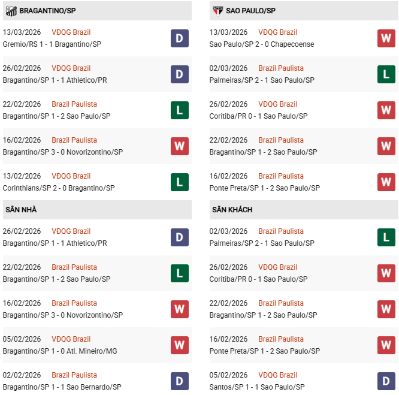Select the L badge for Corinthians 2-0 Bragantino

coord(179,182)
